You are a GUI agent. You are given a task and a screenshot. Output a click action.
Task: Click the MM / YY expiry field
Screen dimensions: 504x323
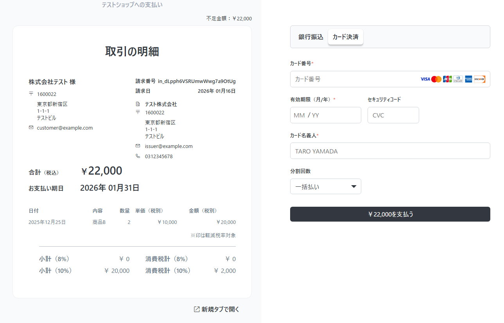click(x=325, y=115)
